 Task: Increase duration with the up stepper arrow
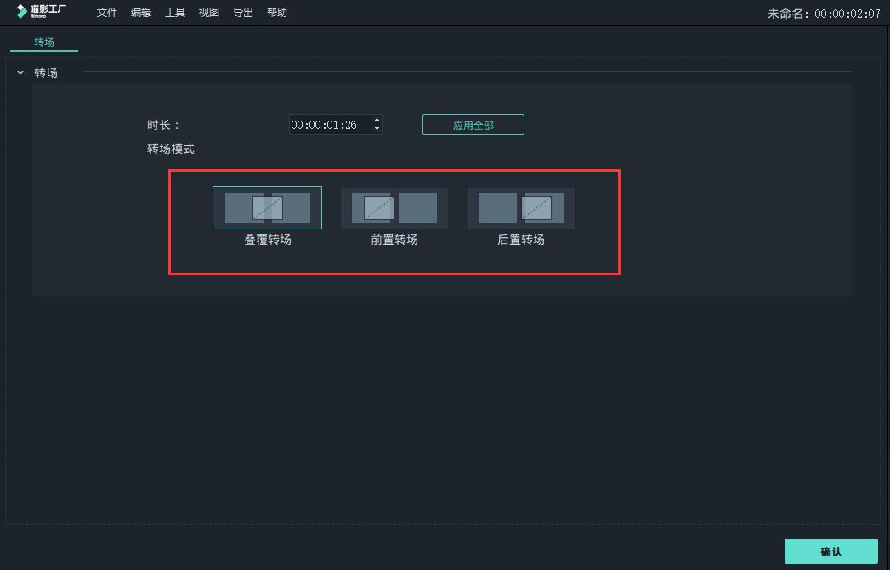377,120
